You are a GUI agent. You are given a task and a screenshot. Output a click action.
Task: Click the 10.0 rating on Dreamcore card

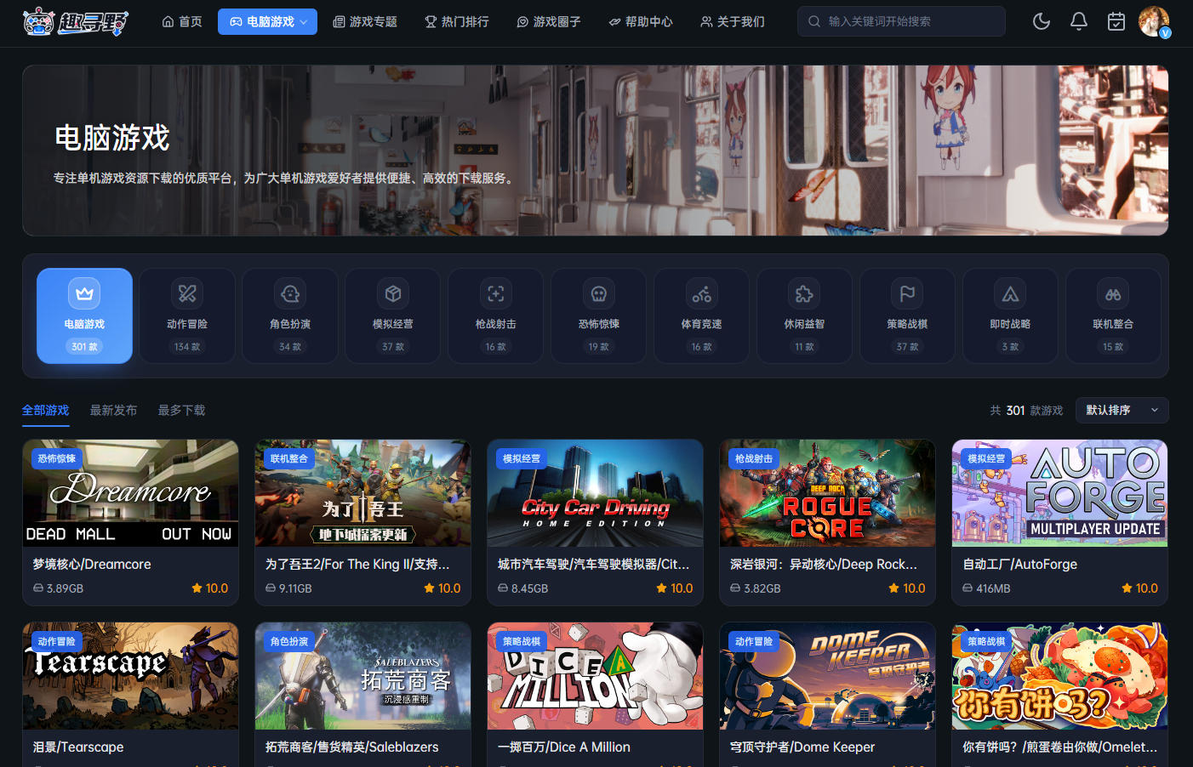[x=210, y=588]
